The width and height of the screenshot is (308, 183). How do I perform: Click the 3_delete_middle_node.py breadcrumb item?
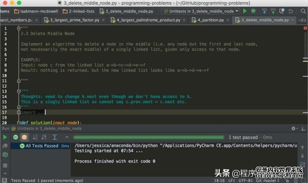pyautogui.click(x=127, y=11)
